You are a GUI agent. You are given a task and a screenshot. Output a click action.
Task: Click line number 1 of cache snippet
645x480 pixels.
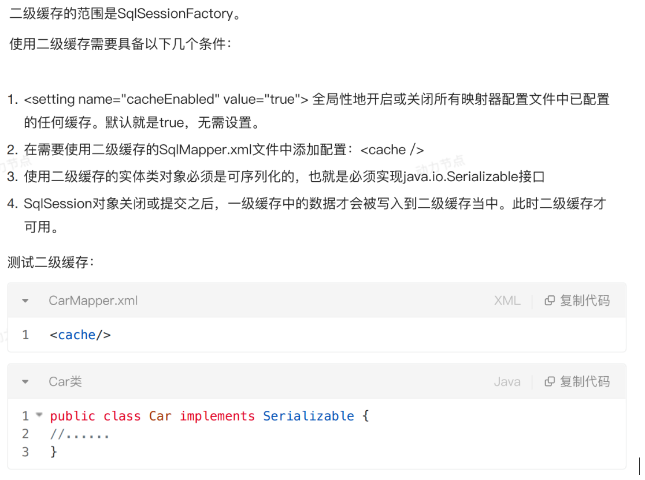[25, 335]
